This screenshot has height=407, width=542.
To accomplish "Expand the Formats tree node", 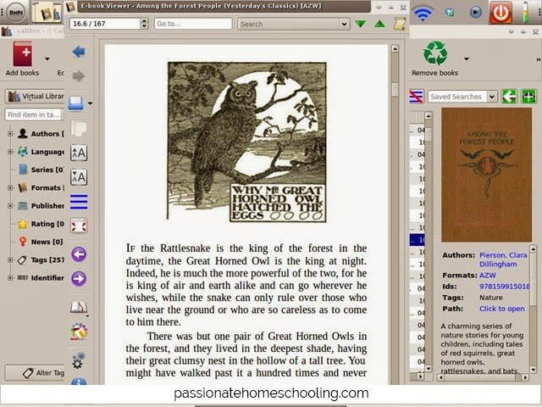I will 10,187.
